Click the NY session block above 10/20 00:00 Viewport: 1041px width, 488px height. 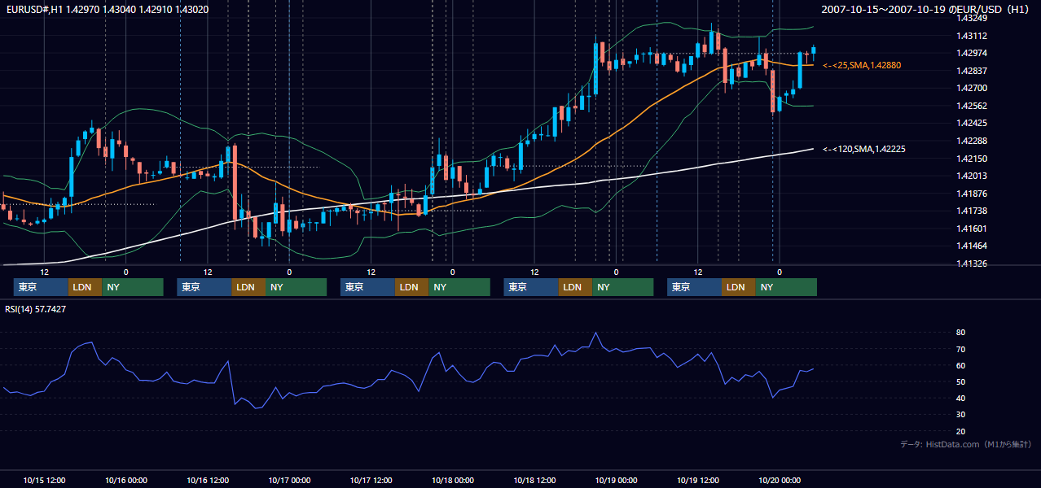(786, 287)
